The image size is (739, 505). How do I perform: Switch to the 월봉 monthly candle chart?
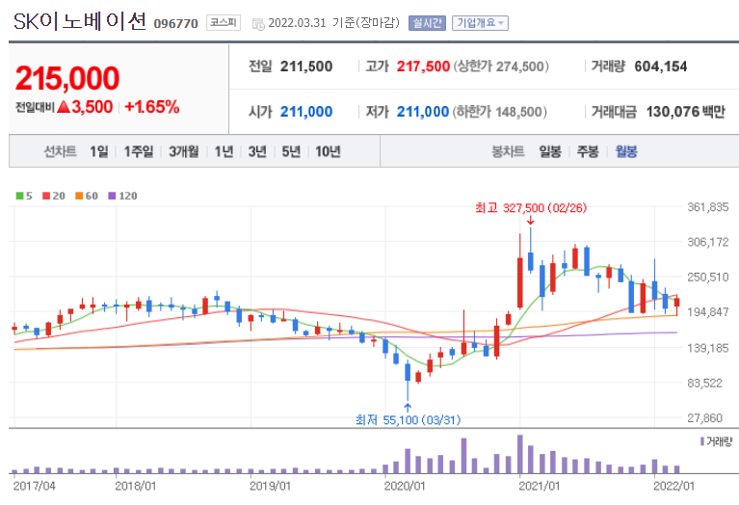pos(626,152)
